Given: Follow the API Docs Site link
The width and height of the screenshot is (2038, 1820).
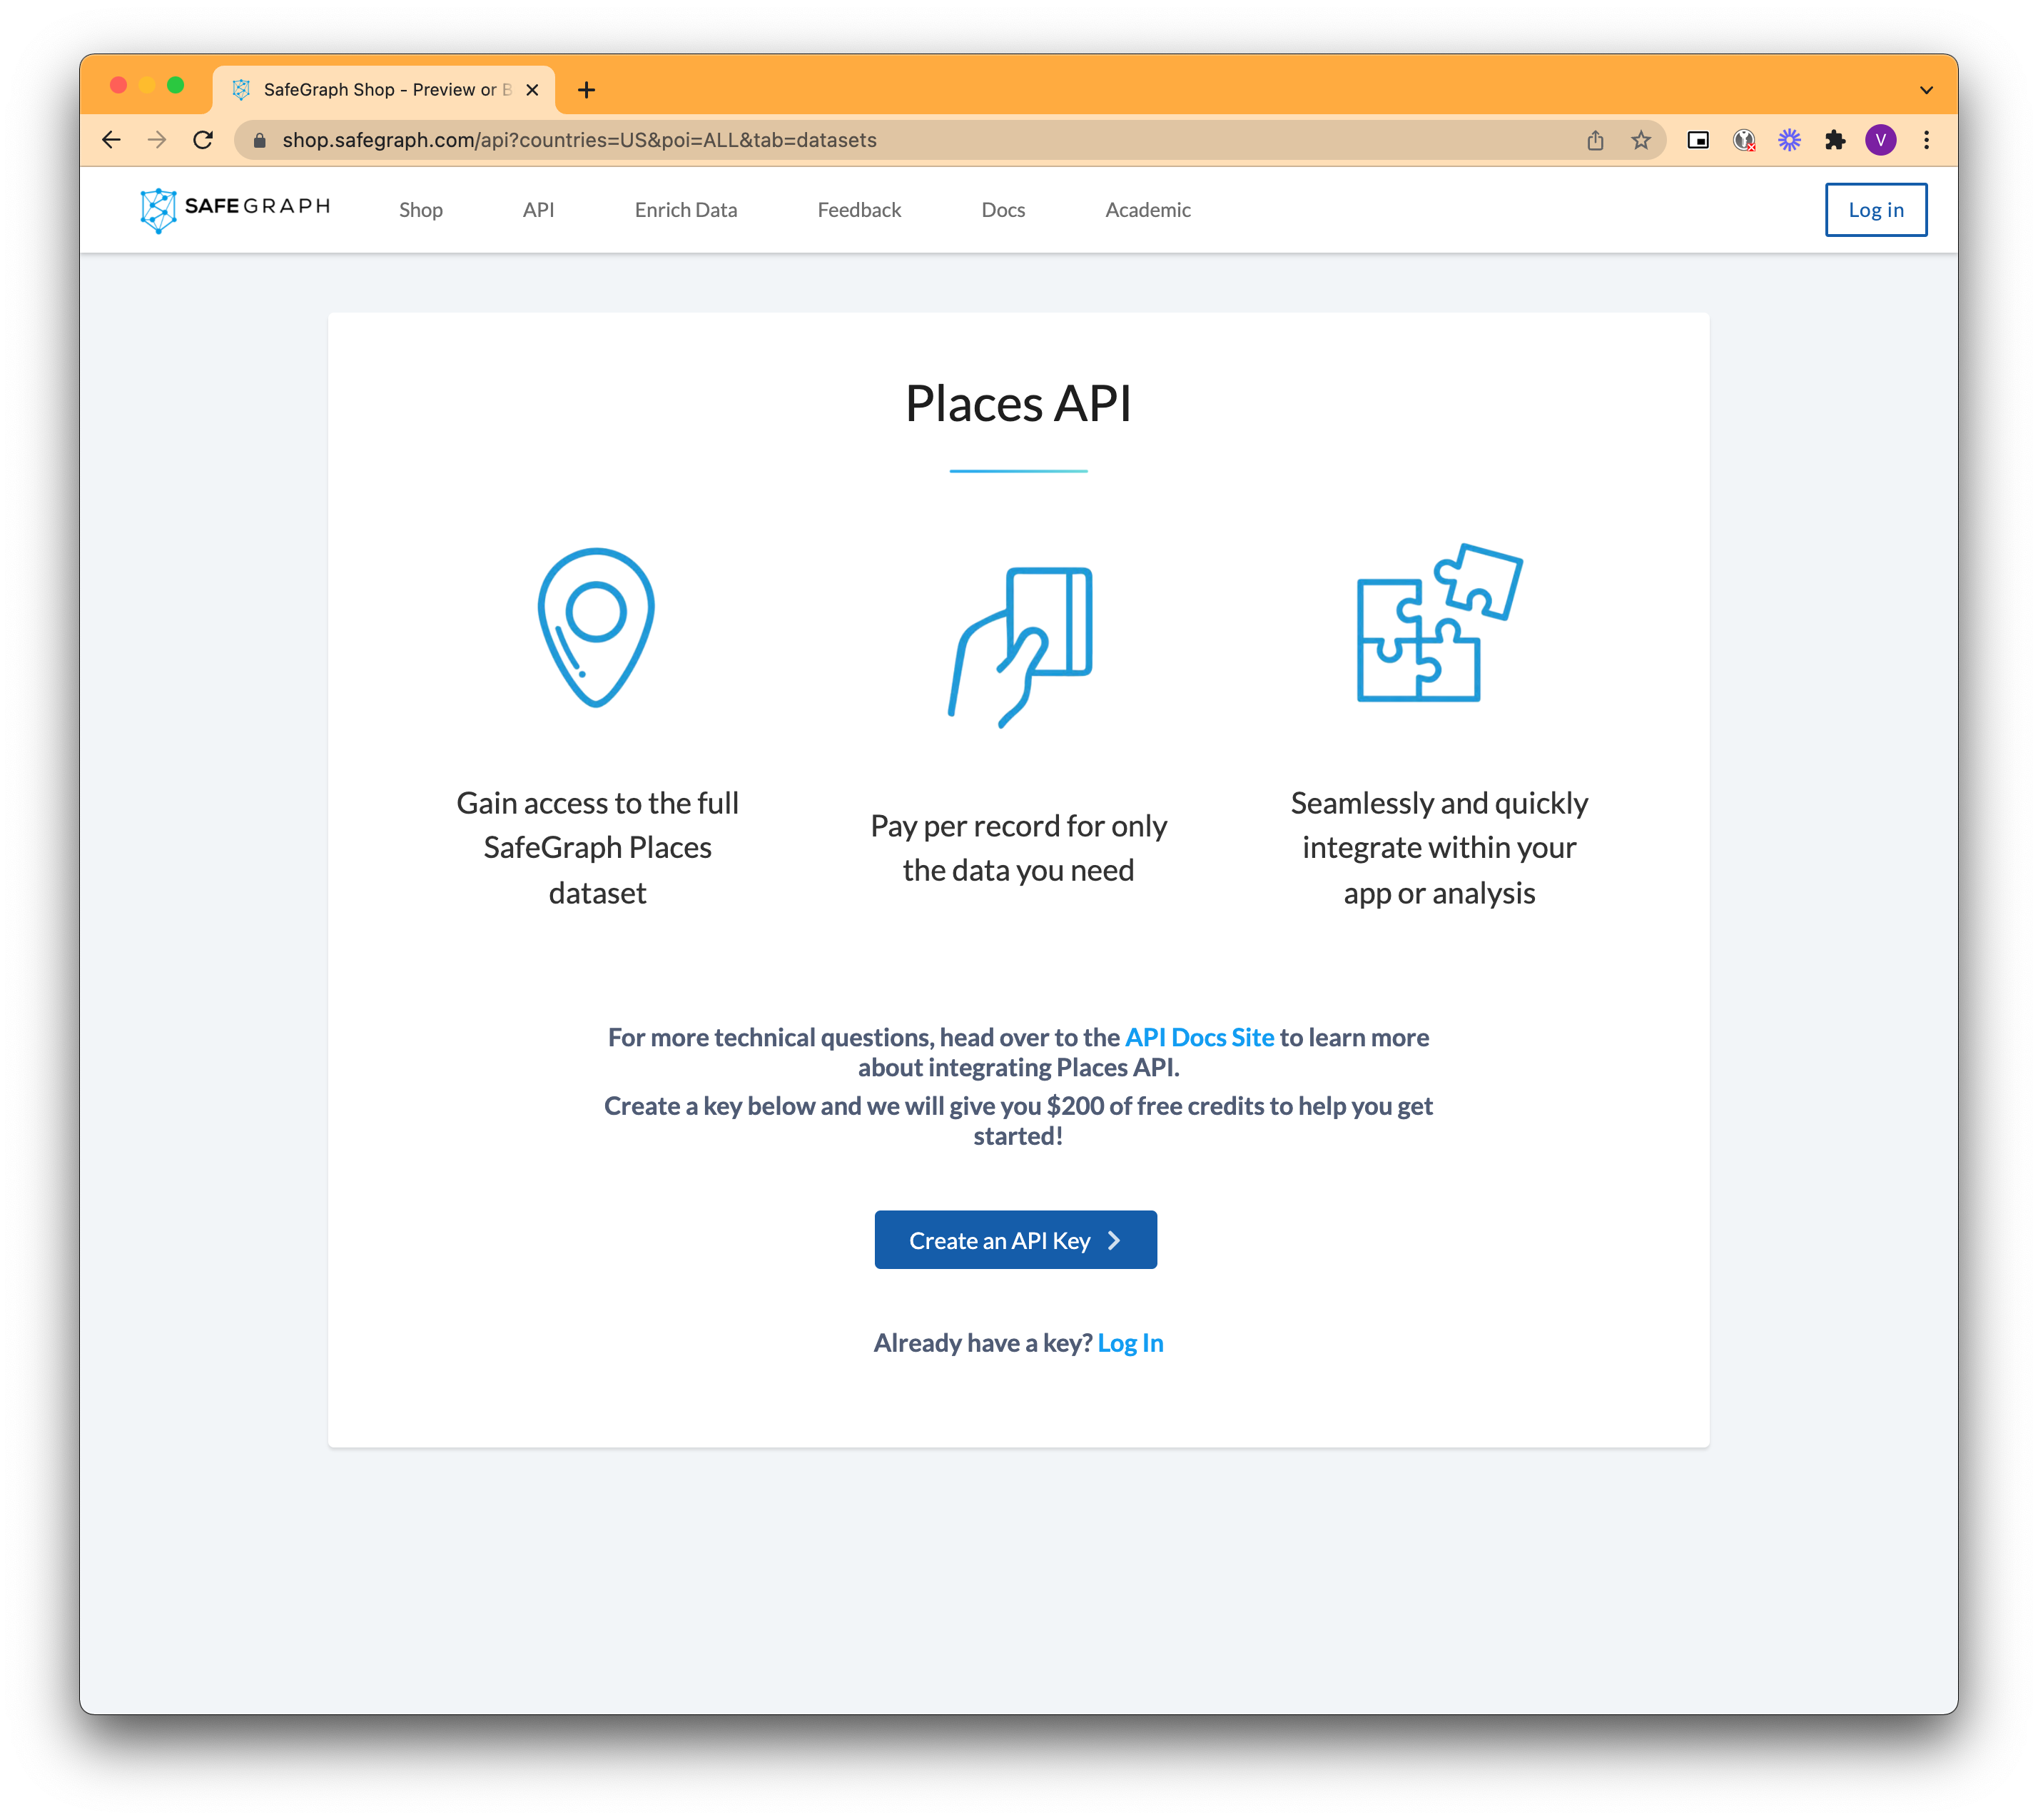Looking at the screenshot, I should coord(1200,1037).
